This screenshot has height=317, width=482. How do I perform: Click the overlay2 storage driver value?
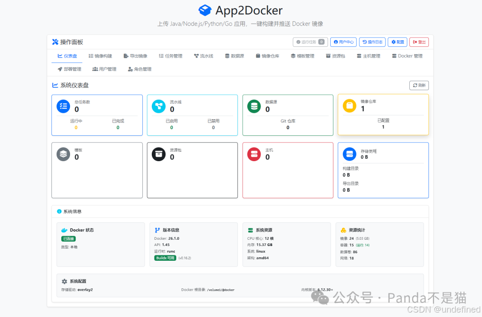tap(85, 290)
